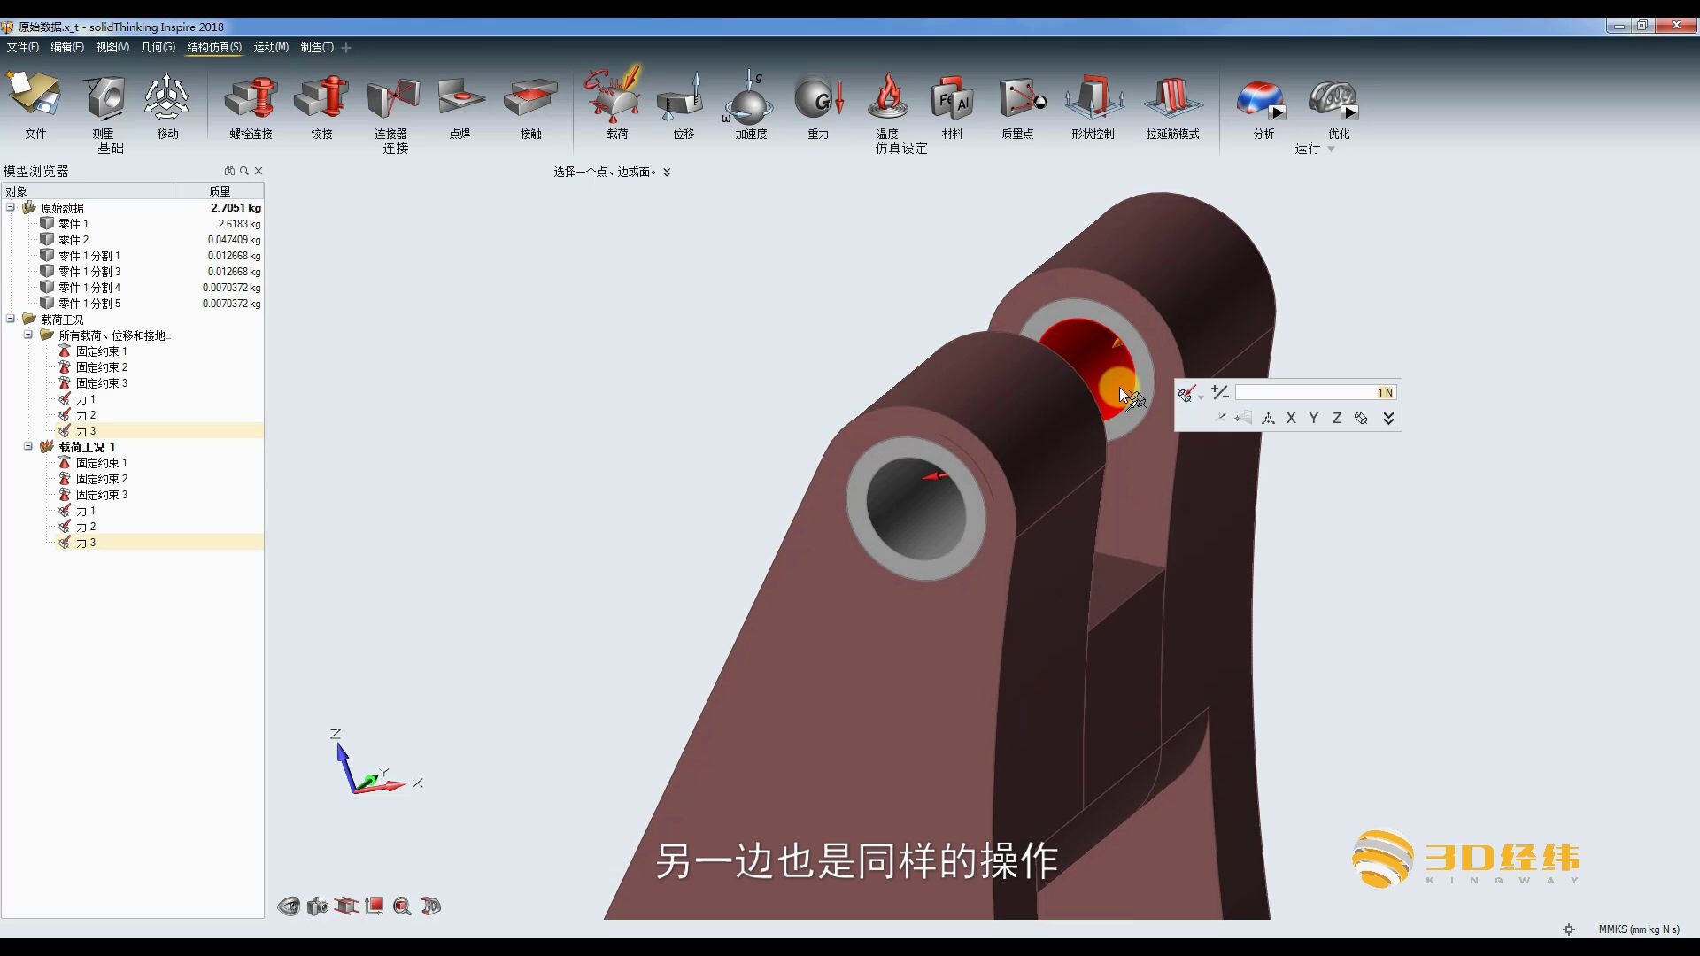The height and width of the screenshot is (956, 1700).
Task: Expand the force popup with the double chevron
Action: tap(1388, 418)
